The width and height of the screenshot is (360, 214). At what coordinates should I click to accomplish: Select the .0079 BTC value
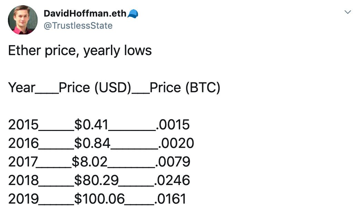click(173, 162)
